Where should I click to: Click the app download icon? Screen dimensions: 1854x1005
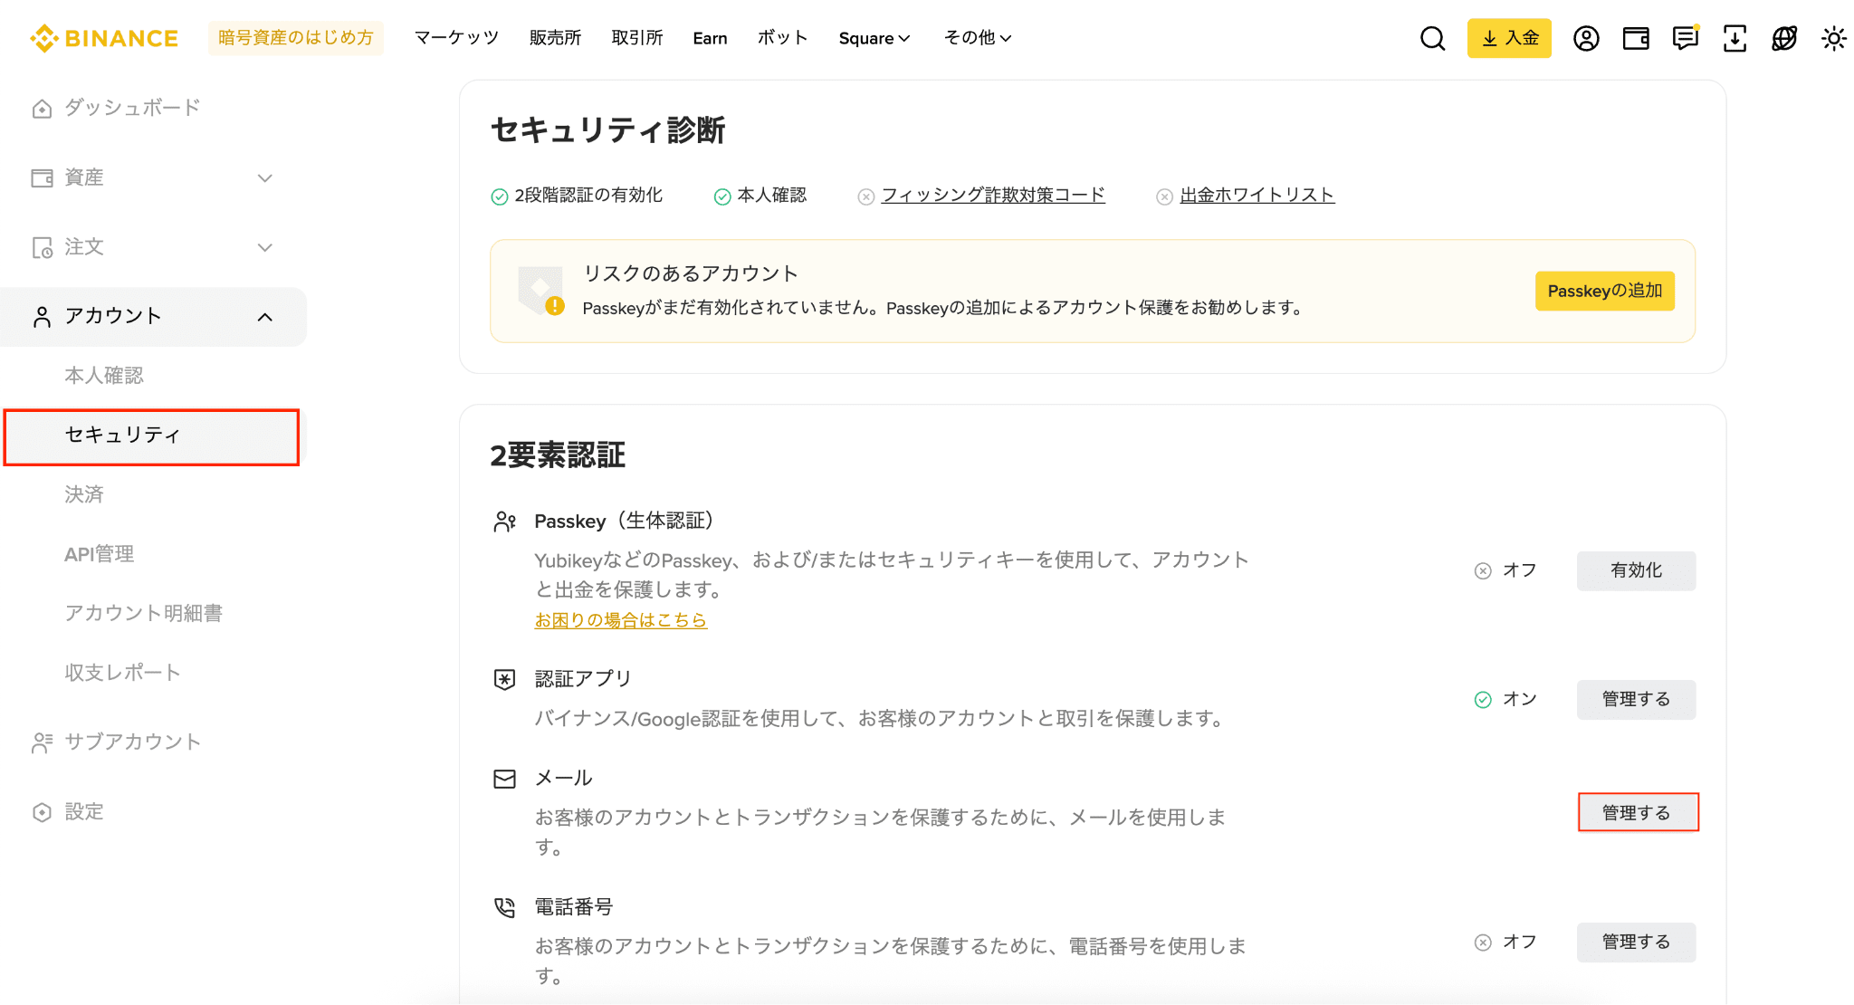pyautogui.click(x=1735, y=38)
